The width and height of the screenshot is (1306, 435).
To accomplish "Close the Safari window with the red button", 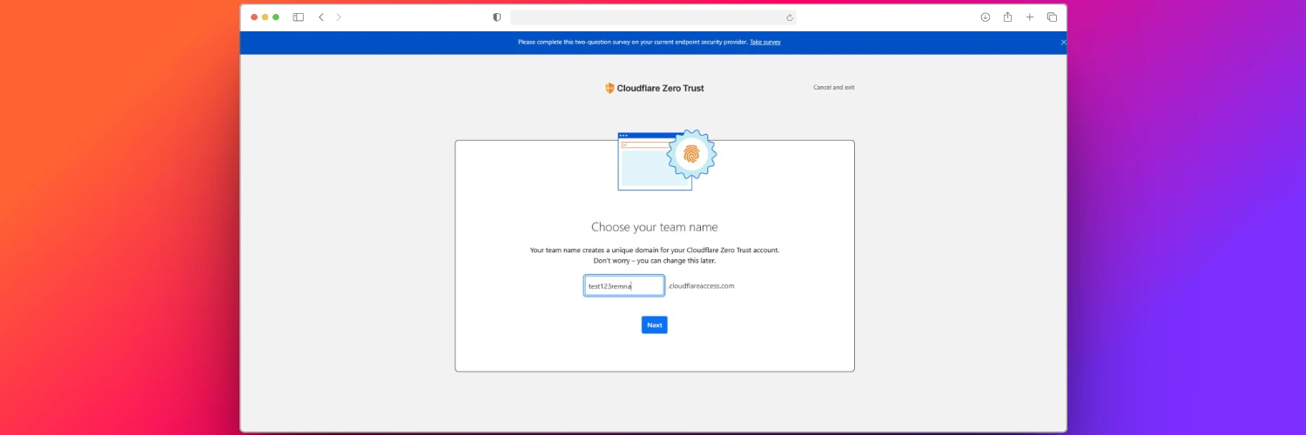I will [x=255, y=17].
